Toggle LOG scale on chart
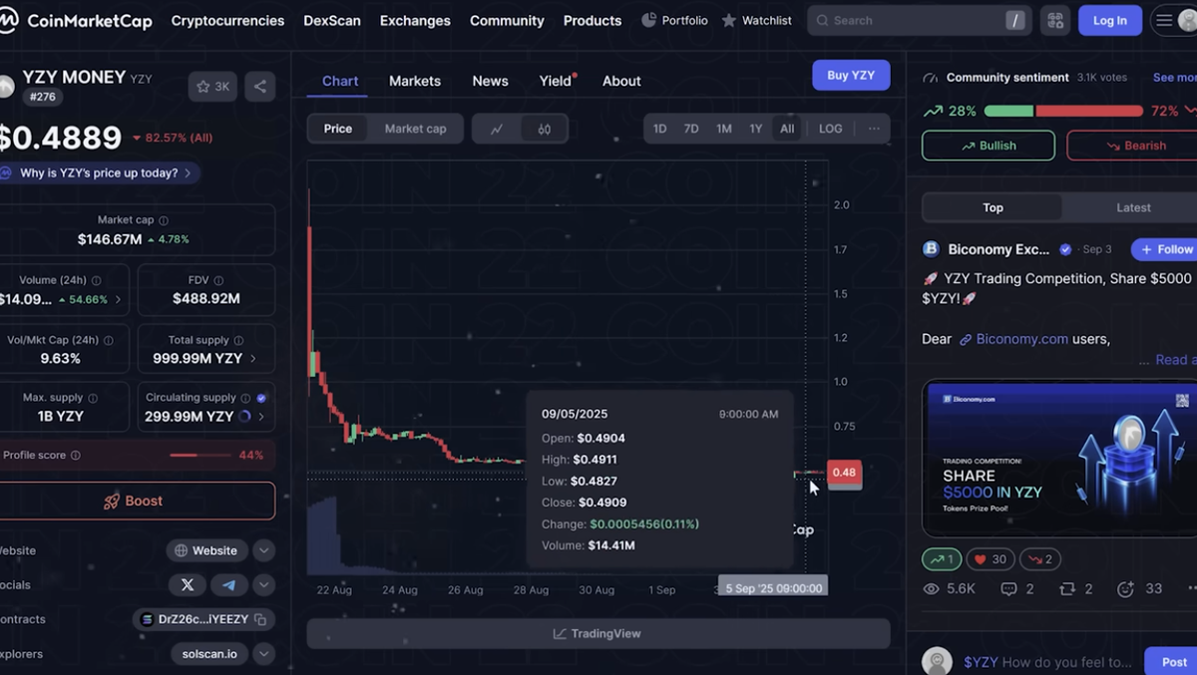 [830, 129]
